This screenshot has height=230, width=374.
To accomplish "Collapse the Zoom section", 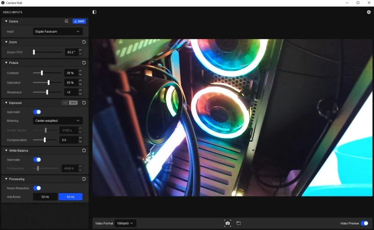I will [x=6, y=42].
